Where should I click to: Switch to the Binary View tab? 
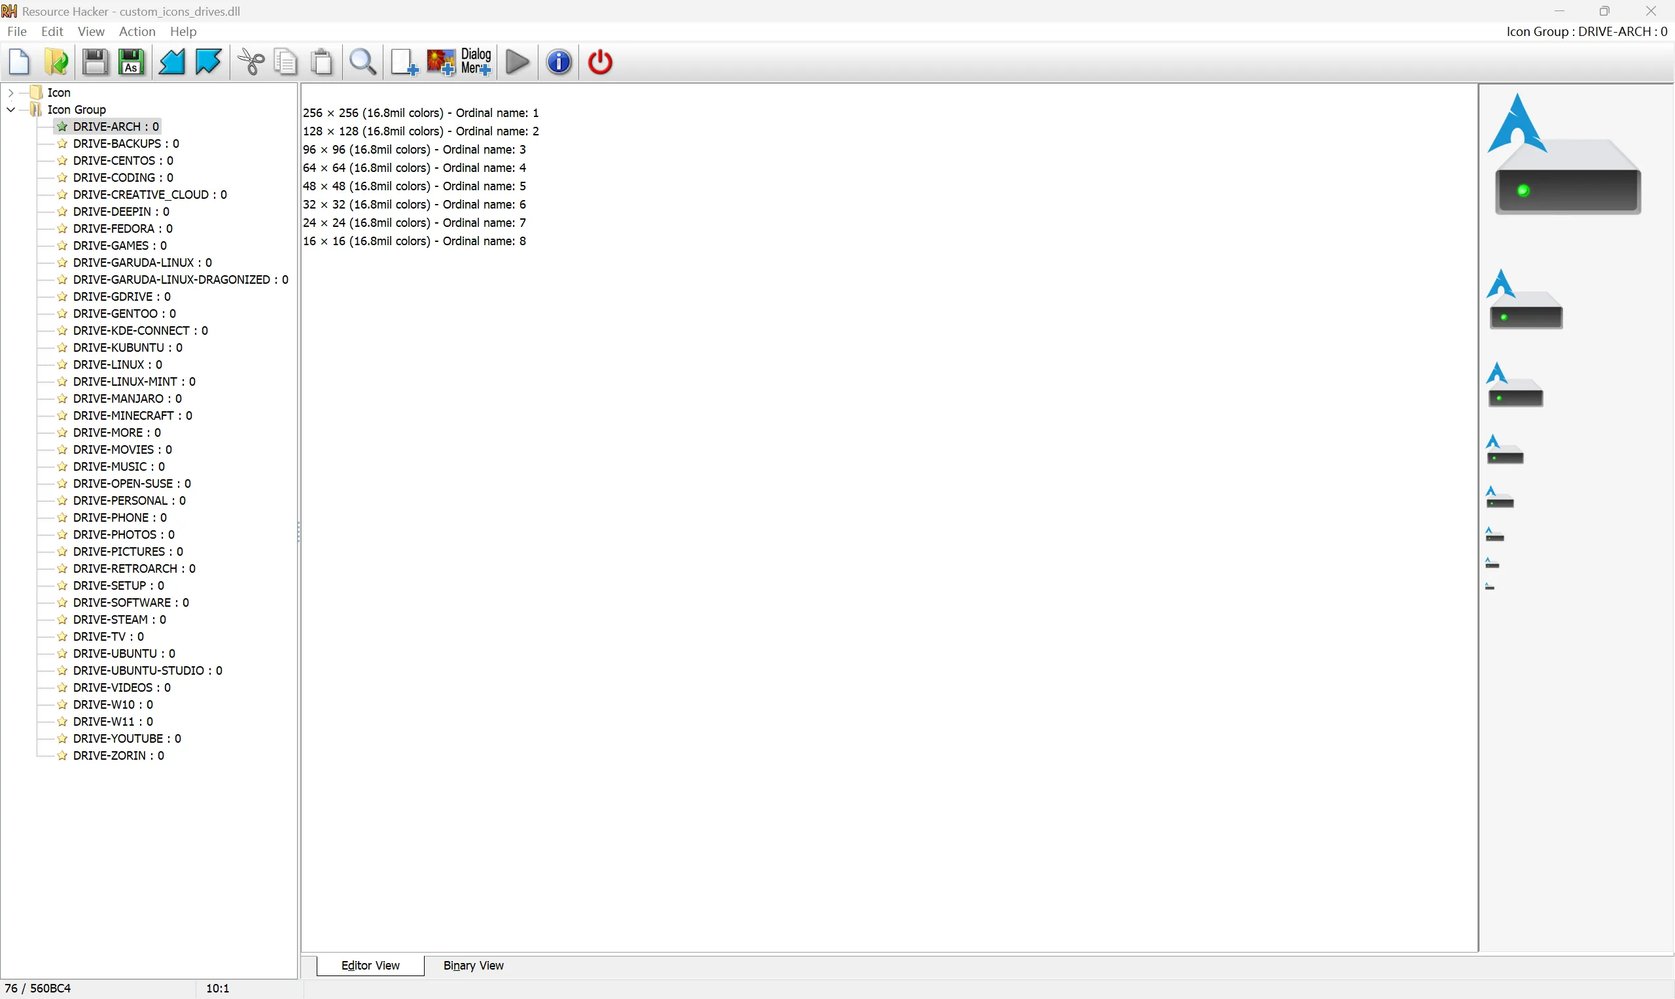point(473,966)
